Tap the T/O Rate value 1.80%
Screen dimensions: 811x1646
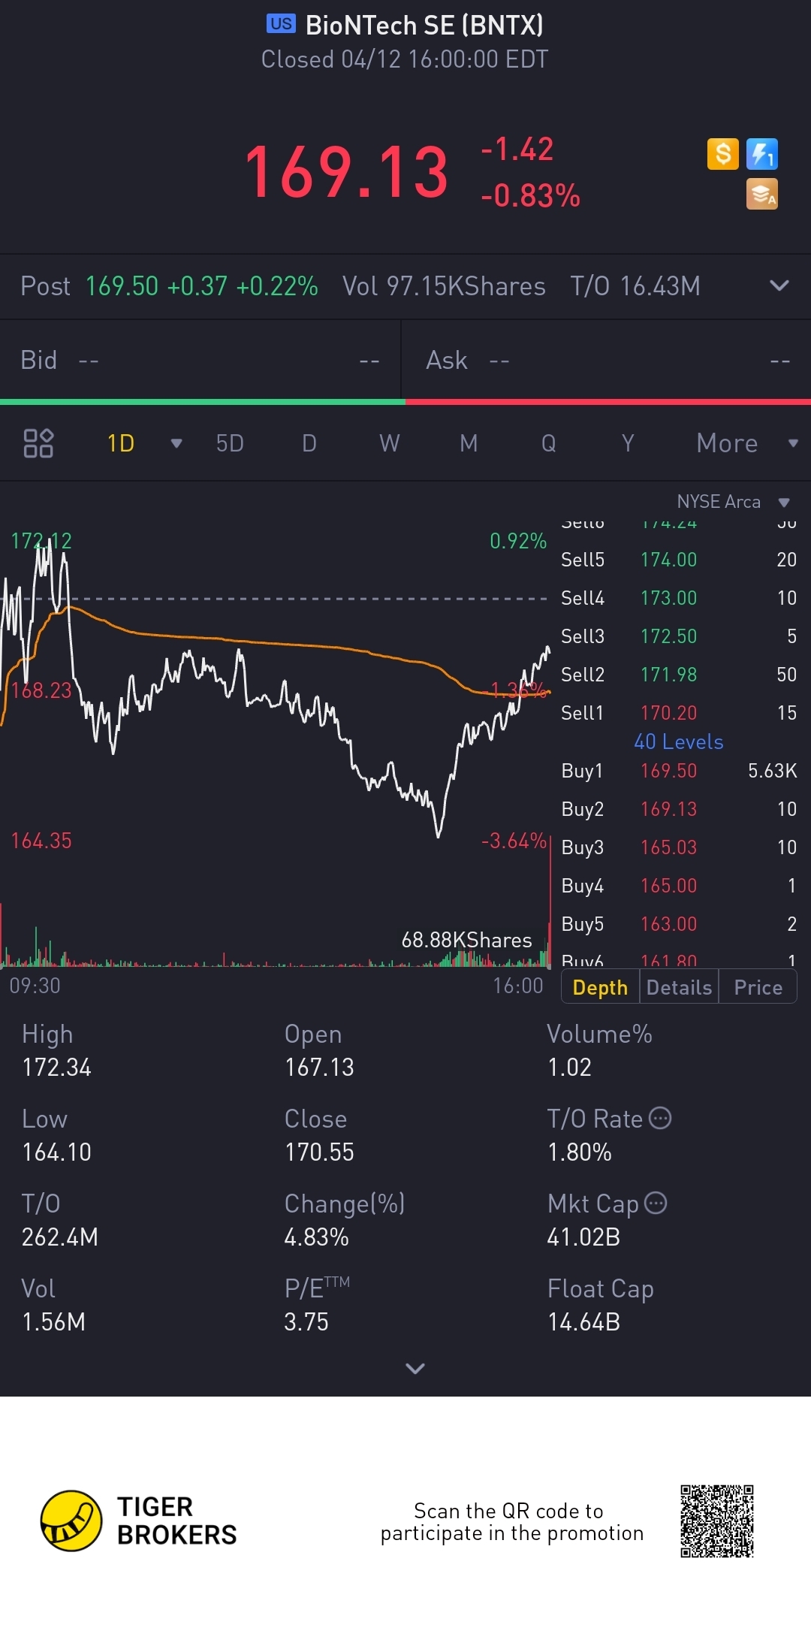[580, 1152]
